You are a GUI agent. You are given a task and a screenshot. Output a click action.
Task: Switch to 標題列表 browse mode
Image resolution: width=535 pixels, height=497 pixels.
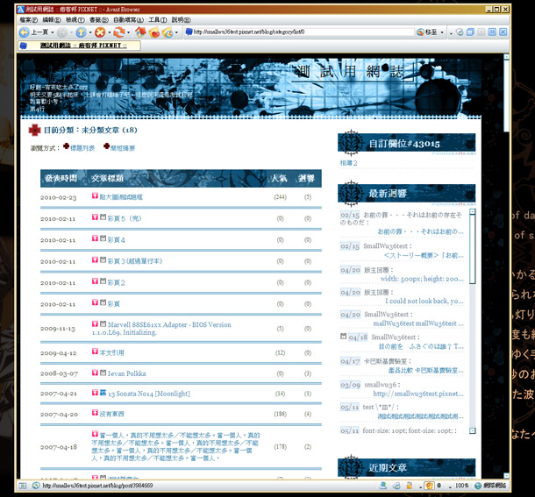(x=82, y=148)
